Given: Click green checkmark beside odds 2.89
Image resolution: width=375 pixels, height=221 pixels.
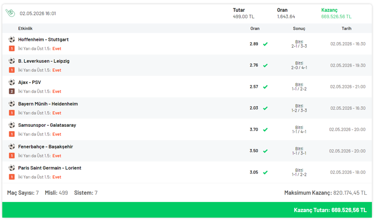Looking at the screenshot, I should pos(265,44).
